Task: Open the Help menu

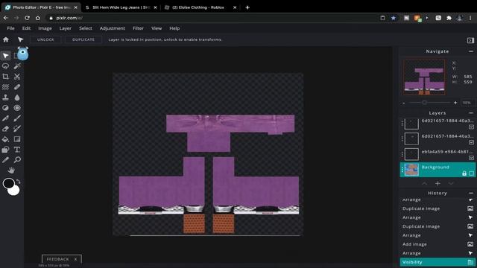Action: point(174,28)
